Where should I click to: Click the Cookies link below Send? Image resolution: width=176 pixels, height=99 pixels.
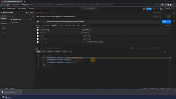pos(167,26)
